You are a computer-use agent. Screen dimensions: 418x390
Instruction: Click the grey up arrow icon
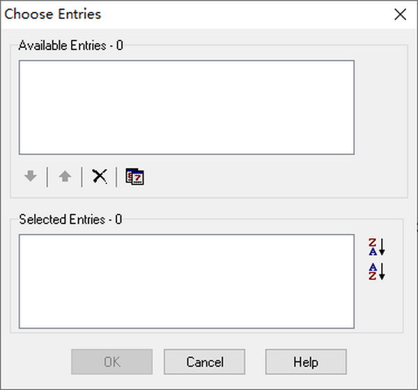coord(65,177)
